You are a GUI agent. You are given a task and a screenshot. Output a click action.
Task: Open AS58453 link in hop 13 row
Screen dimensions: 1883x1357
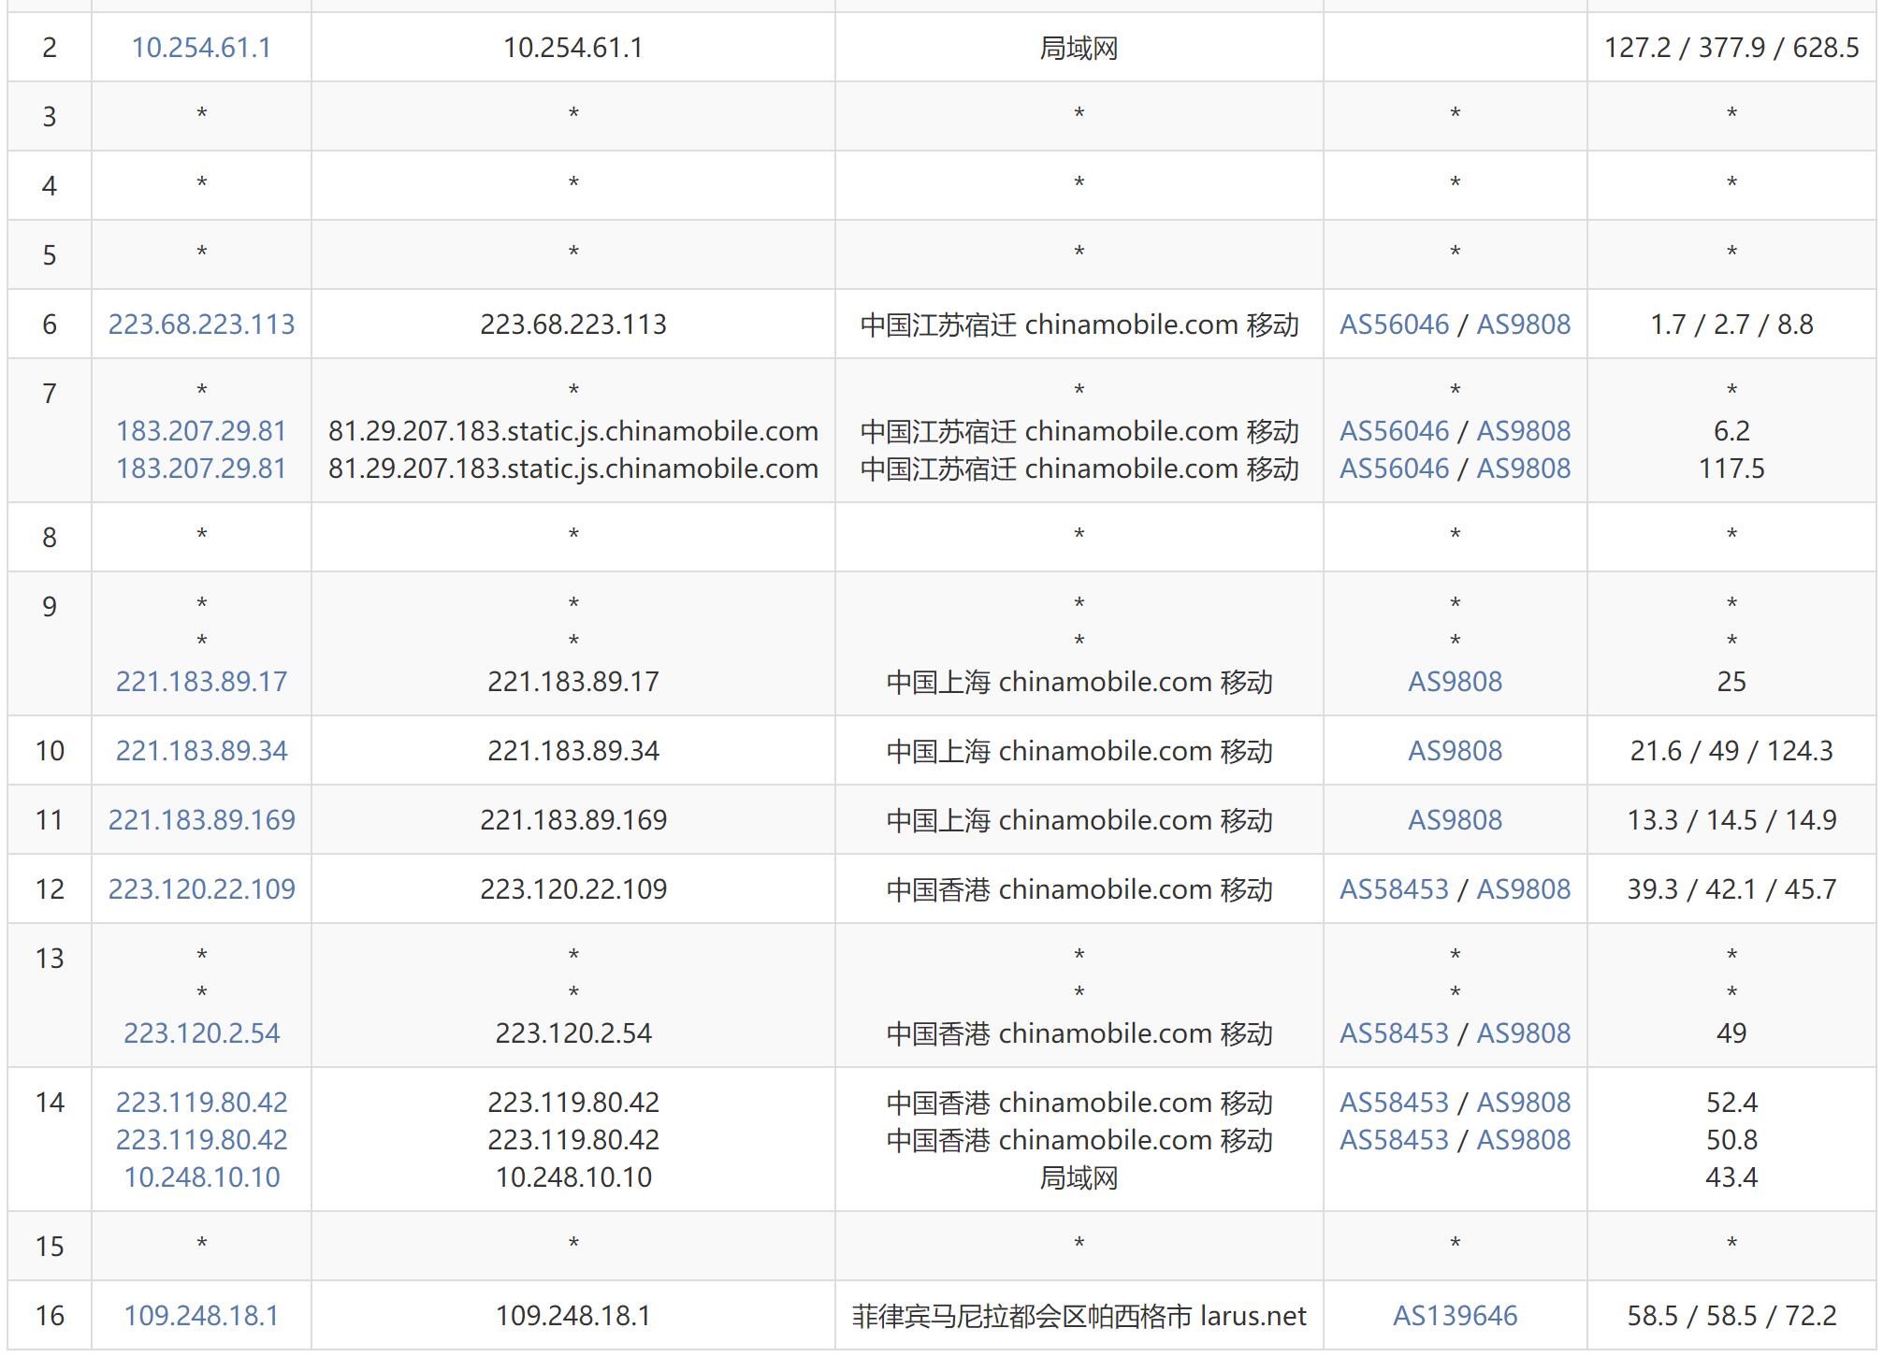[x=1394, y=1033]
